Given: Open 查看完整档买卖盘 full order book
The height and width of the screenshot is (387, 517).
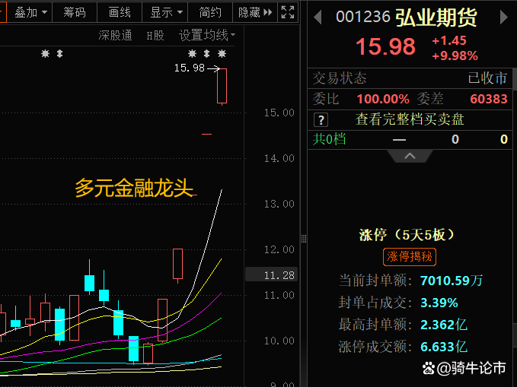Looking at the screenshot, I should tap(410, 119).
